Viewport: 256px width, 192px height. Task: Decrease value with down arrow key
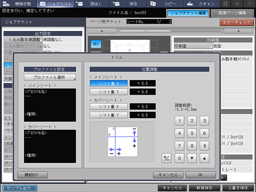point(192,158)
